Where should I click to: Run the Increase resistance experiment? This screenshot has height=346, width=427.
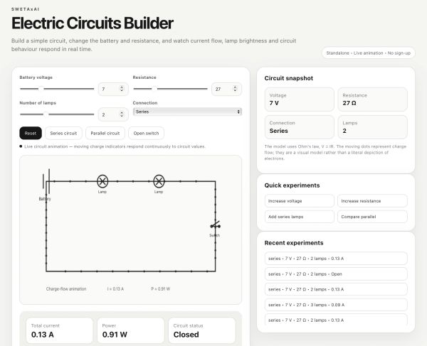[372, 201]
